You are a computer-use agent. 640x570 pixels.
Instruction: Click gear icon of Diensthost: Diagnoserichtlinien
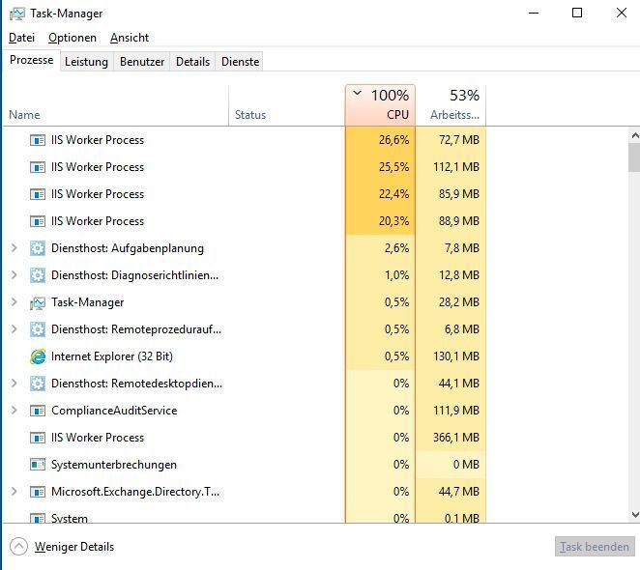[38, 275]
